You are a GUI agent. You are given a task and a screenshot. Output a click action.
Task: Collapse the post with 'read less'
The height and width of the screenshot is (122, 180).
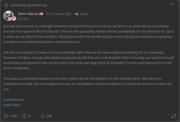11,105
